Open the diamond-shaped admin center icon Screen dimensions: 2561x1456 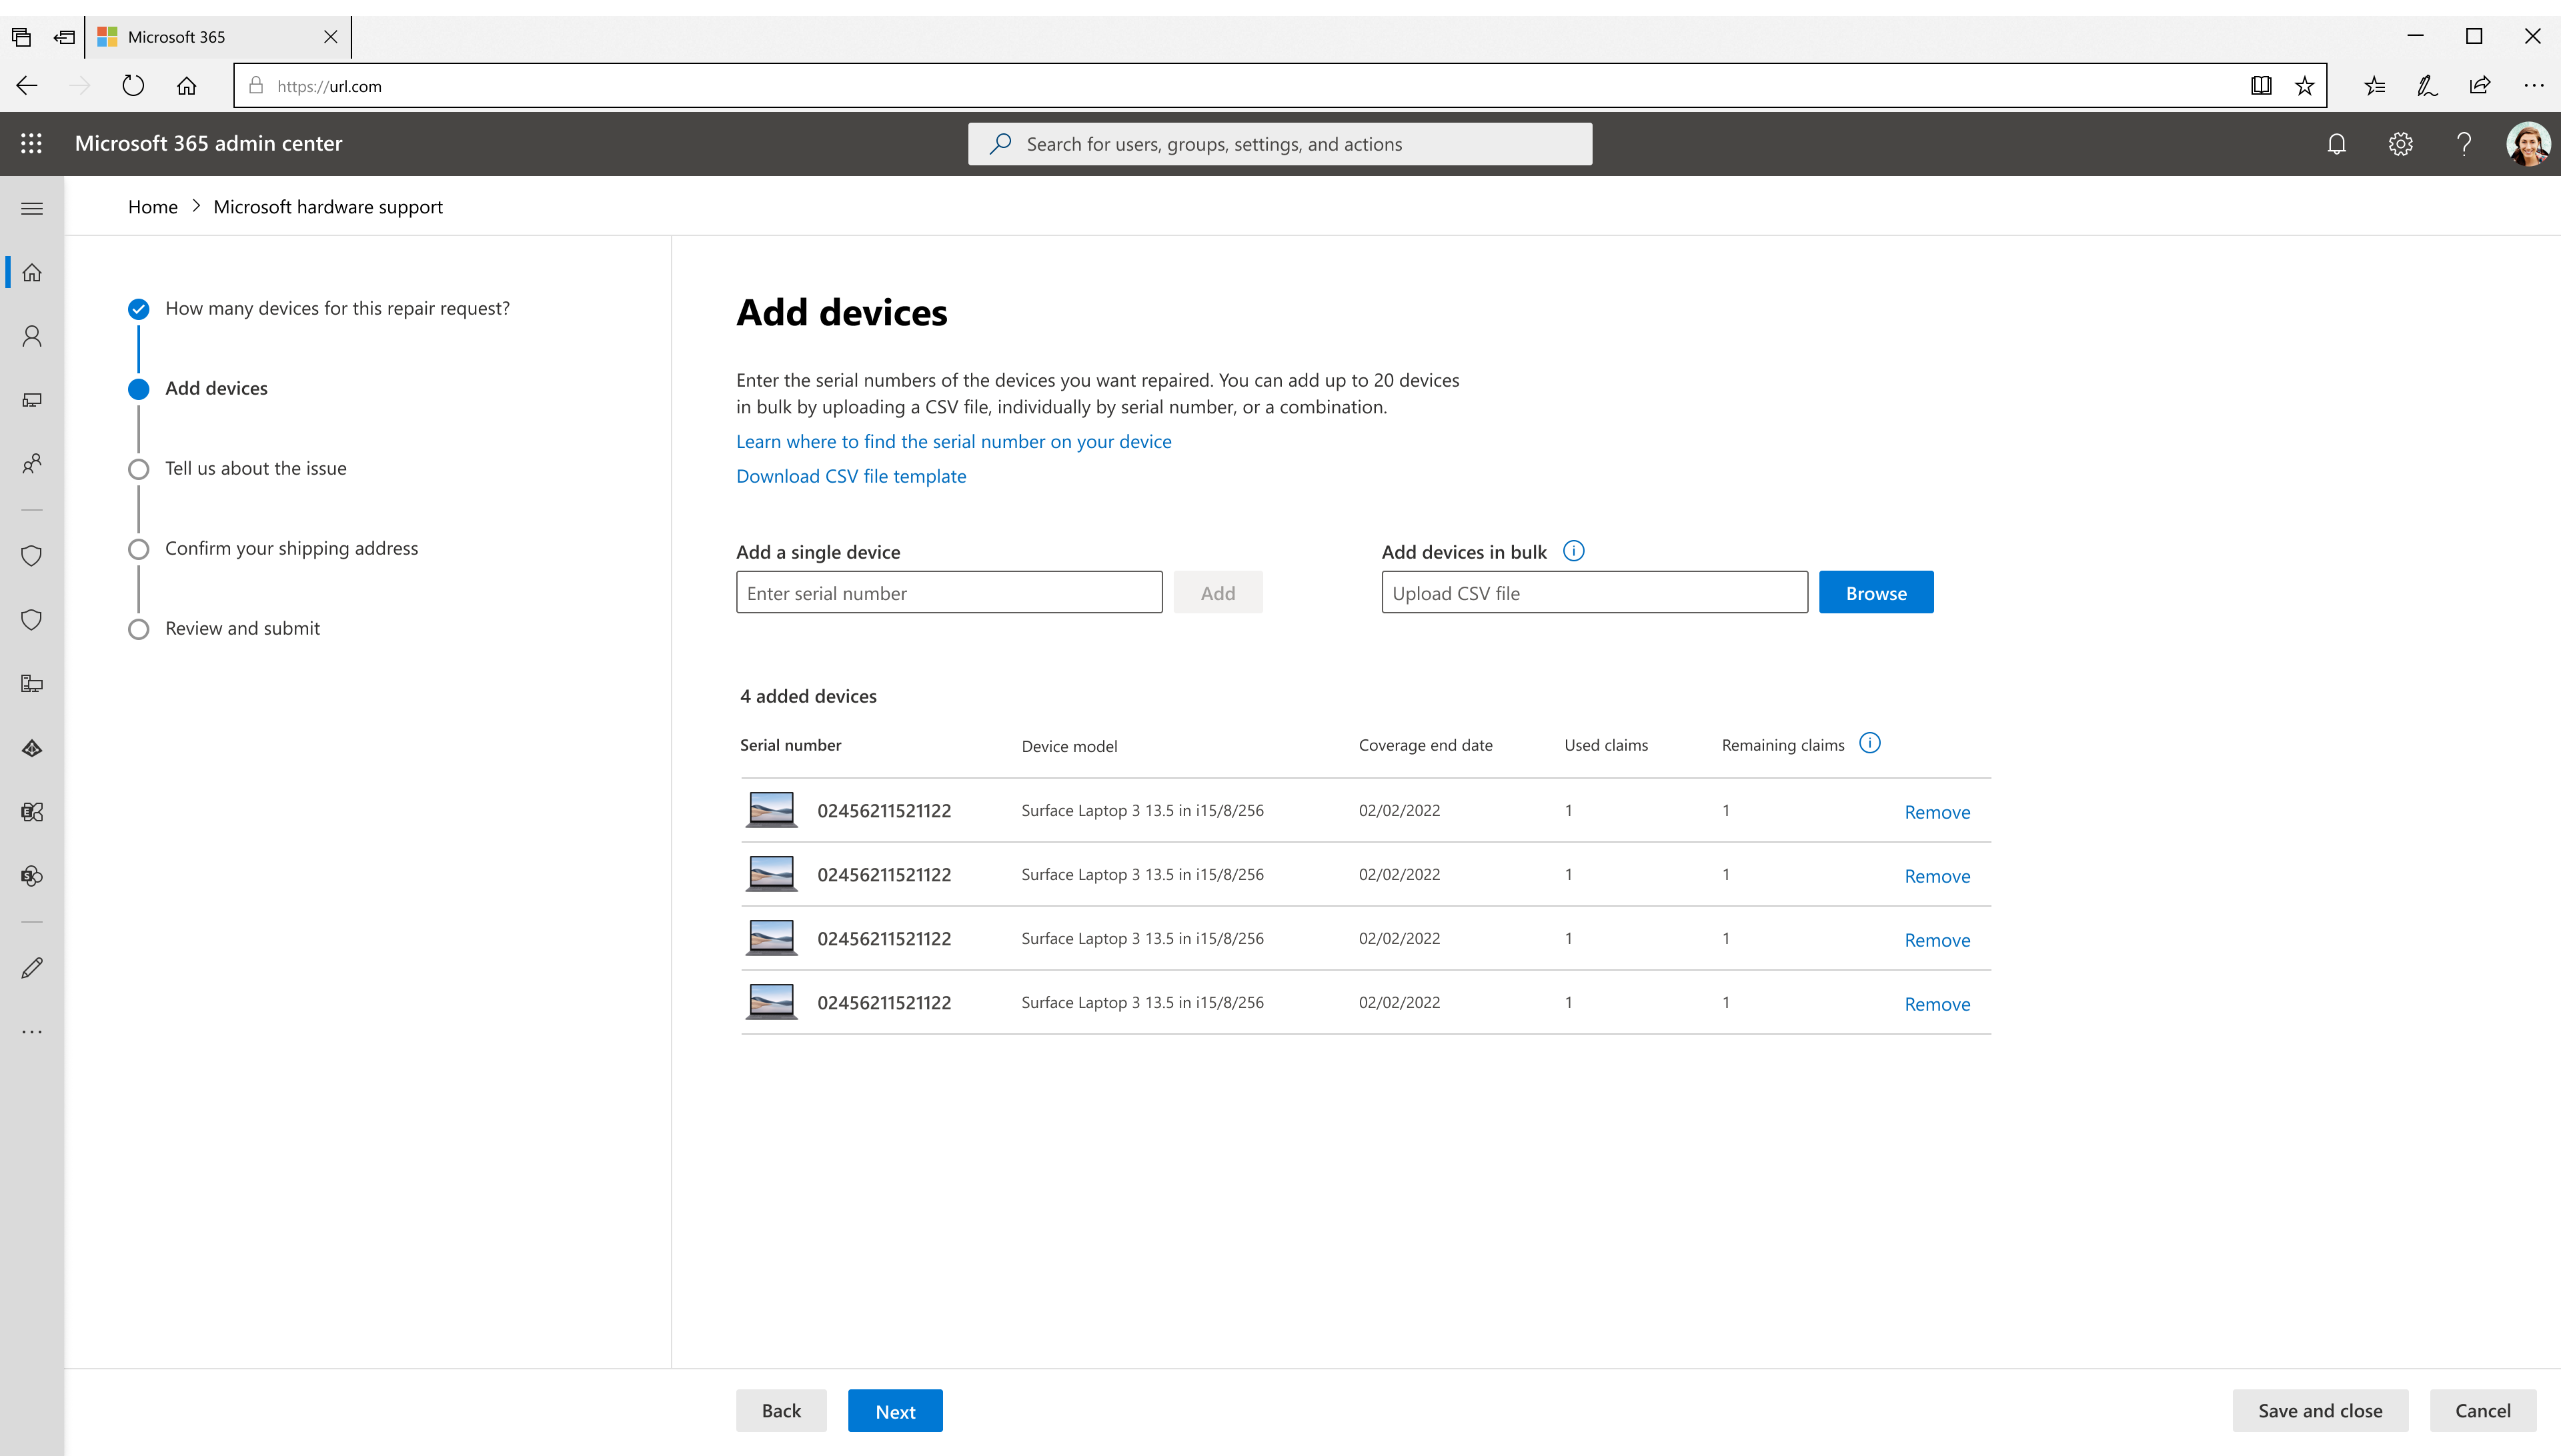32,748
